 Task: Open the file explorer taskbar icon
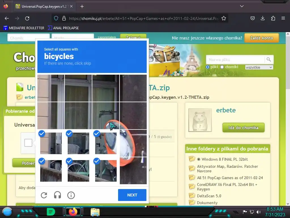(95, 212)
